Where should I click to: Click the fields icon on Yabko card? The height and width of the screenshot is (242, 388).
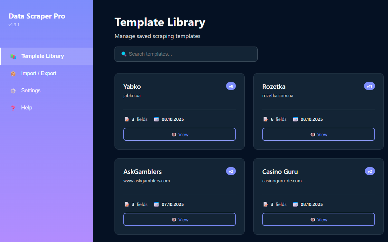click(127, 119)
